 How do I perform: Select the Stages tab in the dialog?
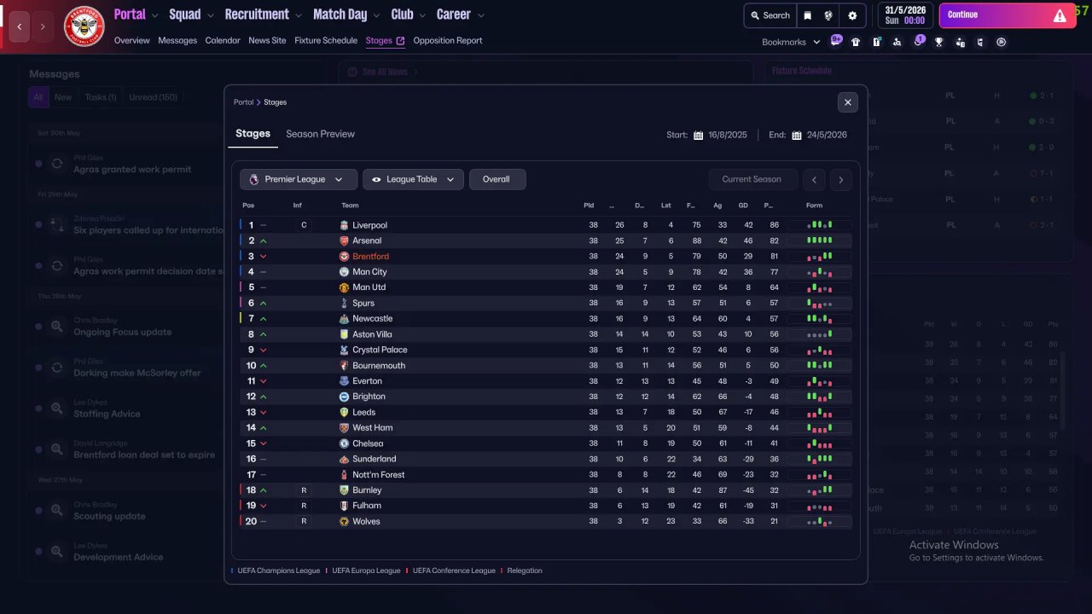[253, 134]
